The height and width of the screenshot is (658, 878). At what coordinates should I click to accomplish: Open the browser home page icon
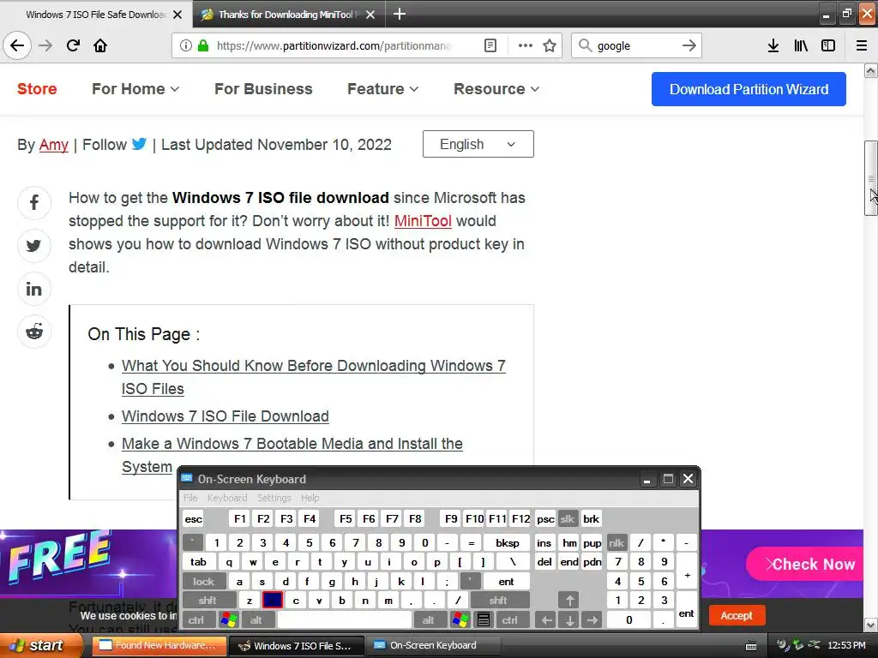tap(100, 45)
